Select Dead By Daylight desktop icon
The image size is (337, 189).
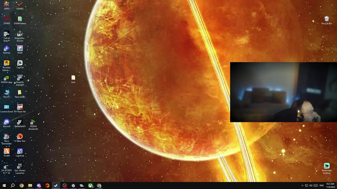(x=20, y=81)
